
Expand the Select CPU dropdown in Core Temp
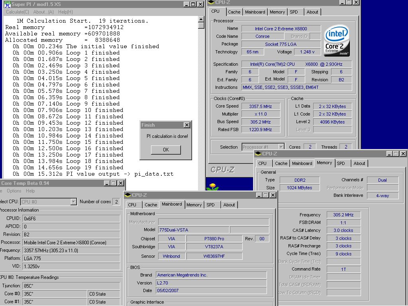tap(73, 202)
